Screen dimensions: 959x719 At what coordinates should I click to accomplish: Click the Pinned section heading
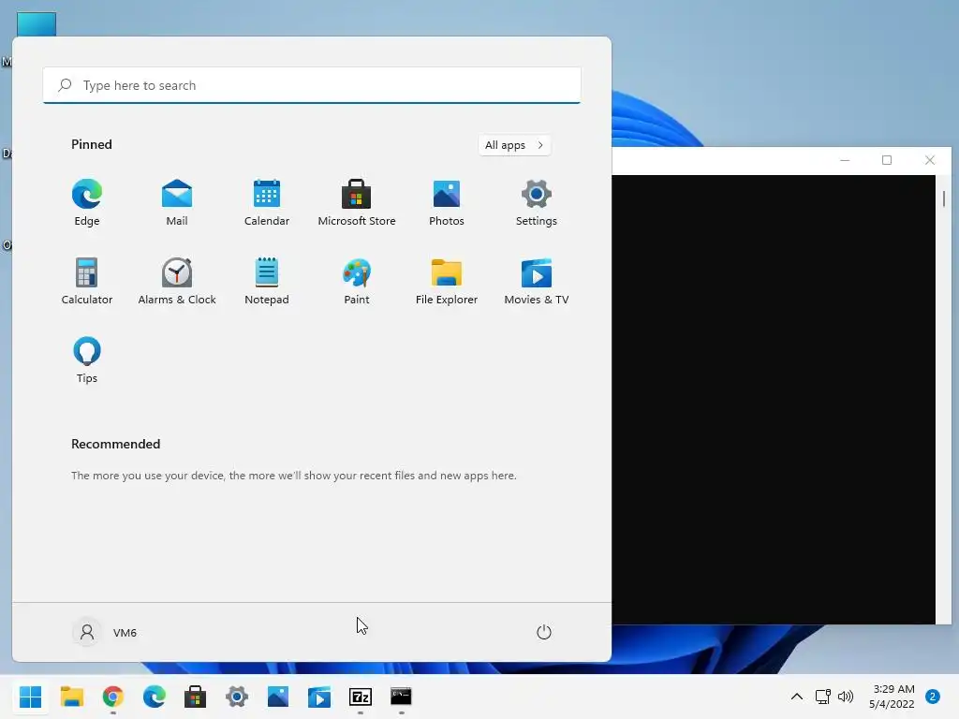coord(92,144)
